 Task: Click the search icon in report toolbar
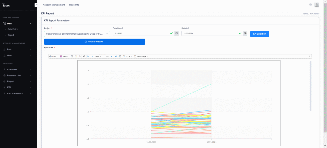[x=84, y=56]
